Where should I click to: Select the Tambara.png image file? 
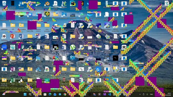pyautogui.click(x=90, y=37)
